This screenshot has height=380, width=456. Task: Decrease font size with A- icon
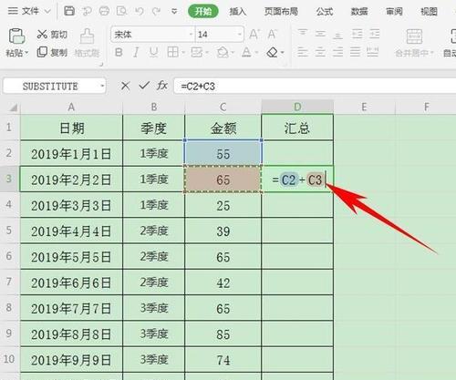[x=272, y=34]
